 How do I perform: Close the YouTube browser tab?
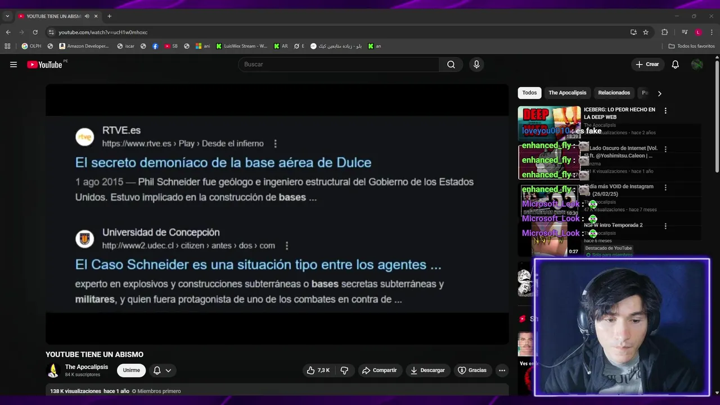point(96,16)
